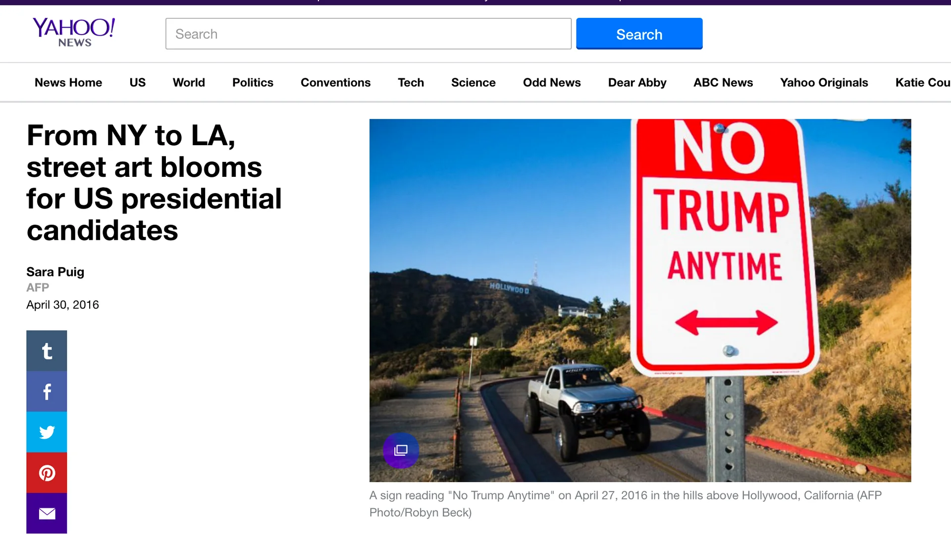
Task: Visit the Dear Abby section
Action: click(637, 82)
